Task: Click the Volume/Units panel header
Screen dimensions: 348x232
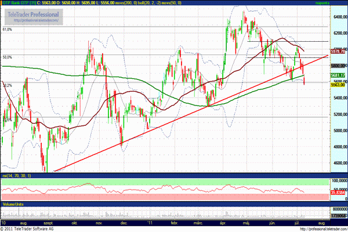Action: click(x=14, y=204)
